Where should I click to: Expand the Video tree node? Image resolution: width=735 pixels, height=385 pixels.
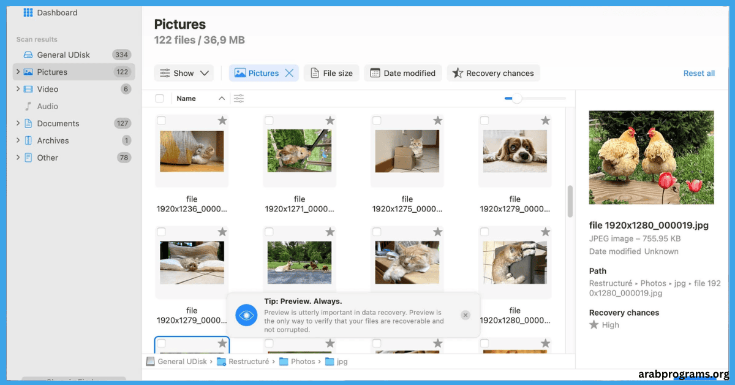(17, 89)
